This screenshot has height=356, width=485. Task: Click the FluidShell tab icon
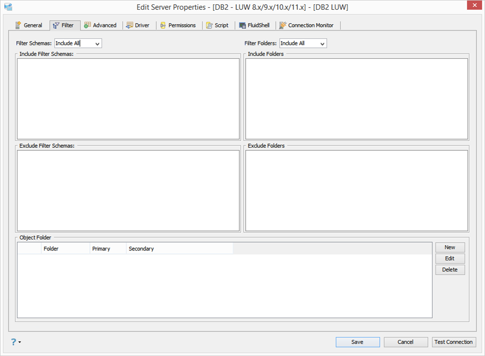[x=242, y=25]
